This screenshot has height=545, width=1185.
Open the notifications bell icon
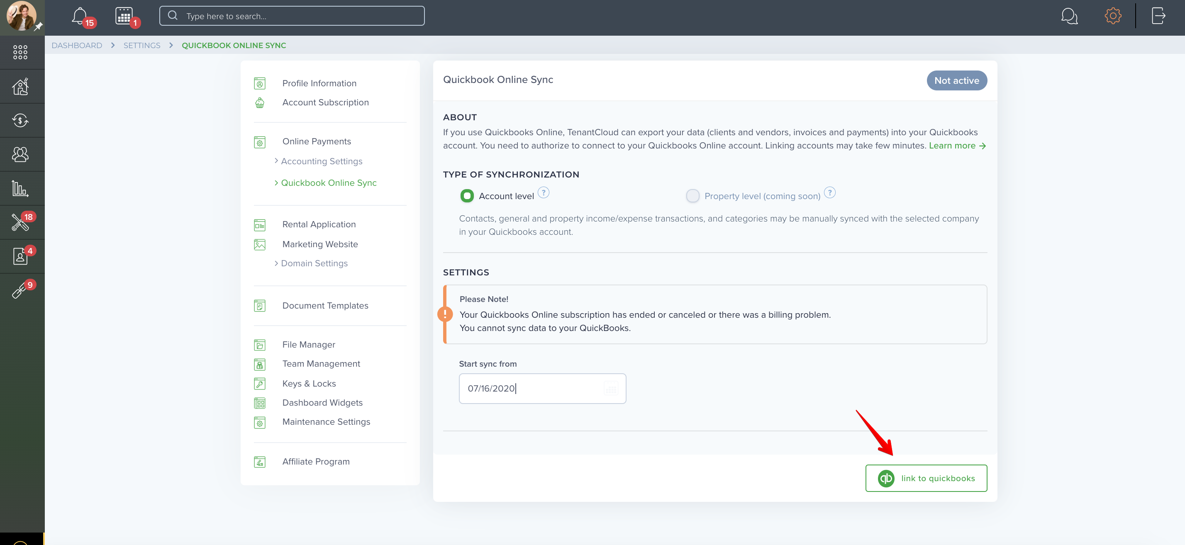click(x=80, y=16)
